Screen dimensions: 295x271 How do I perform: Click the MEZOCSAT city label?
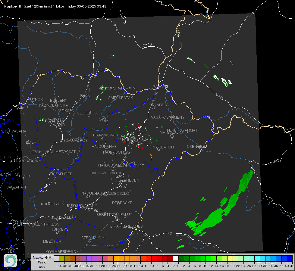[x=65, y=151]
